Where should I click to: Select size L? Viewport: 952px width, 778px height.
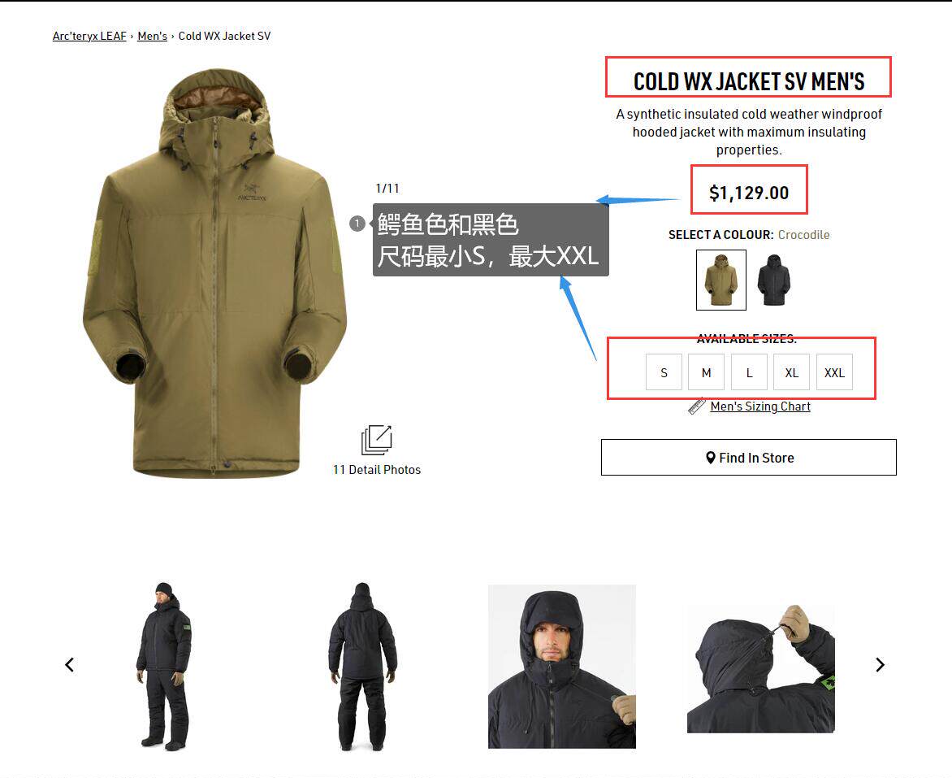click(749, 372)
